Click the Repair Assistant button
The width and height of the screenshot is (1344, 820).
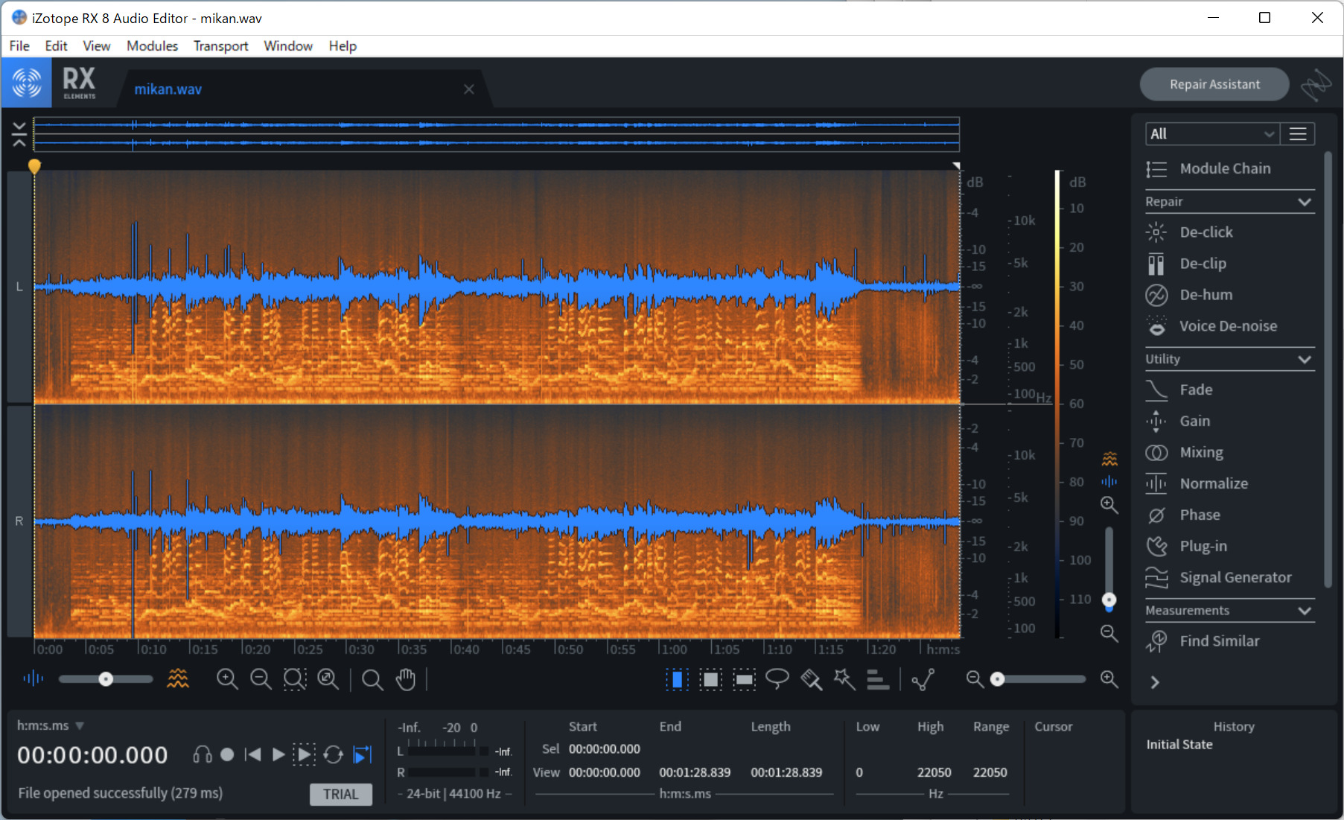(x=1214, y=84)
